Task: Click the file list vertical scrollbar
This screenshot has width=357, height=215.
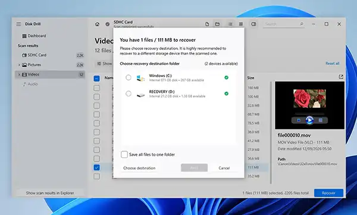Action: pyautogui.click(x=271, y=133)
